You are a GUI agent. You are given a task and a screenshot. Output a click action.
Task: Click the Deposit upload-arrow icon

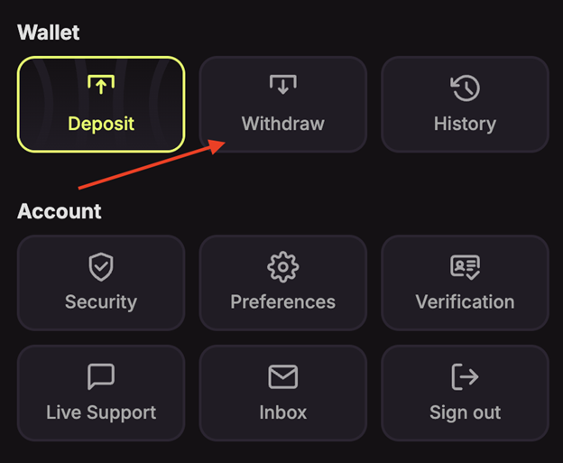point(101,85)
